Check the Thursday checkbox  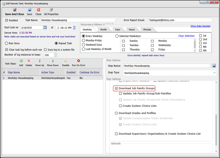(123, 50)
